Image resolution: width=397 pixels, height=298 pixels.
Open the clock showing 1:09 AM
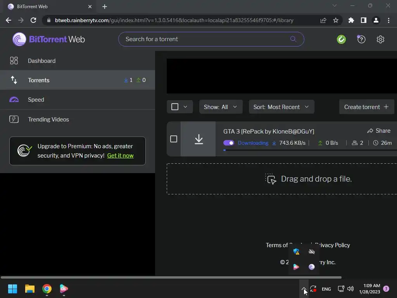pos(369,289)
